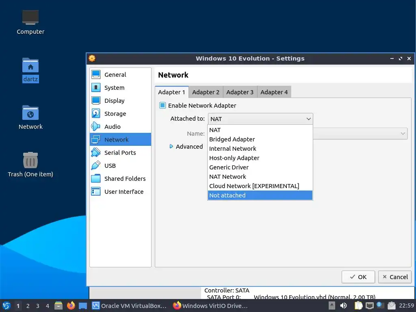This screenshot has width=416, height=312.
Task: Choose NAT from the dropdown list
Action: point(260,130)
